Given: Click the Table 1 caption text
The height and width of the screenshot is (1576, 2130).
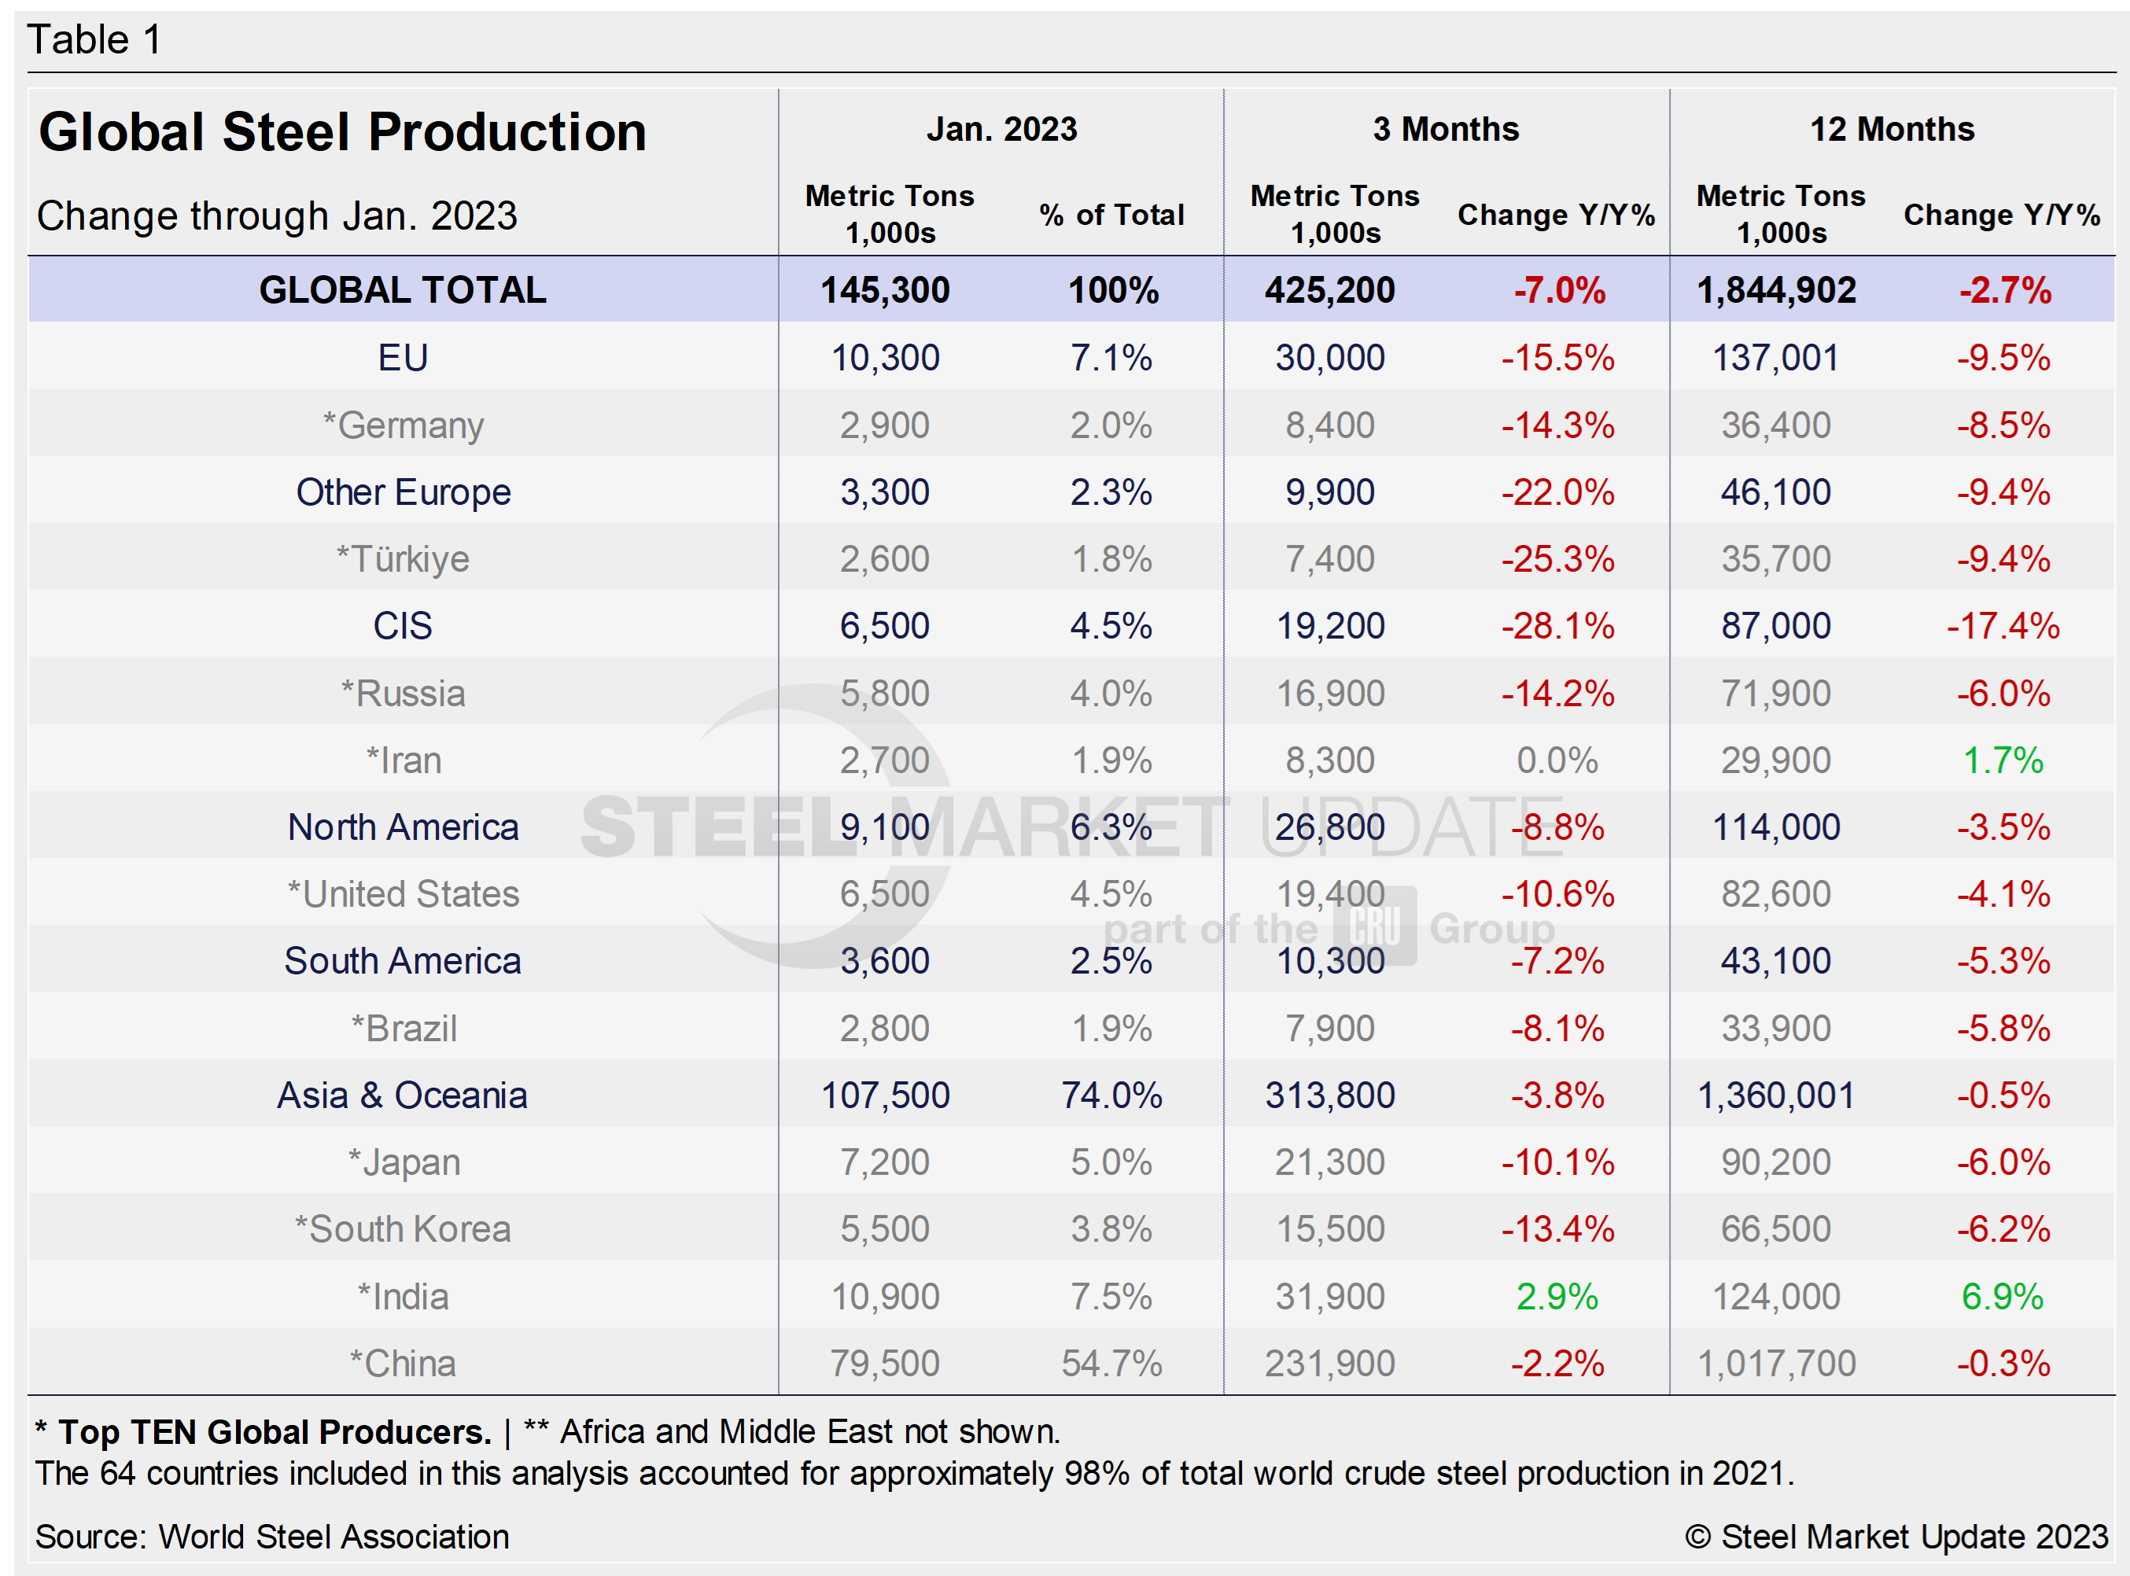Looking at the screenshot, I should [94, 40].
